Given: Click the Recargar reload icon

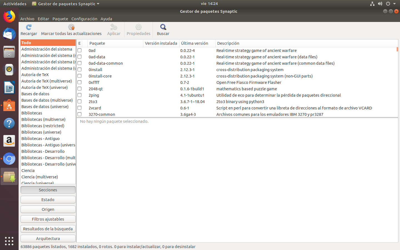Looking at the screenshot, I should coord(29,27).
